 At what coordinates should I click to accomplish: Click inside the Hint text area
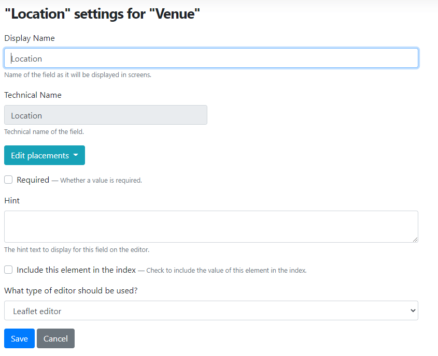point(211,227)
